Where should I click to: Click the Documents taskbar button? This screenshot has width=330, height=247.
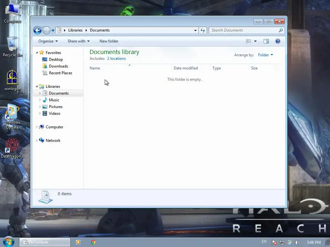pos(44,242)
